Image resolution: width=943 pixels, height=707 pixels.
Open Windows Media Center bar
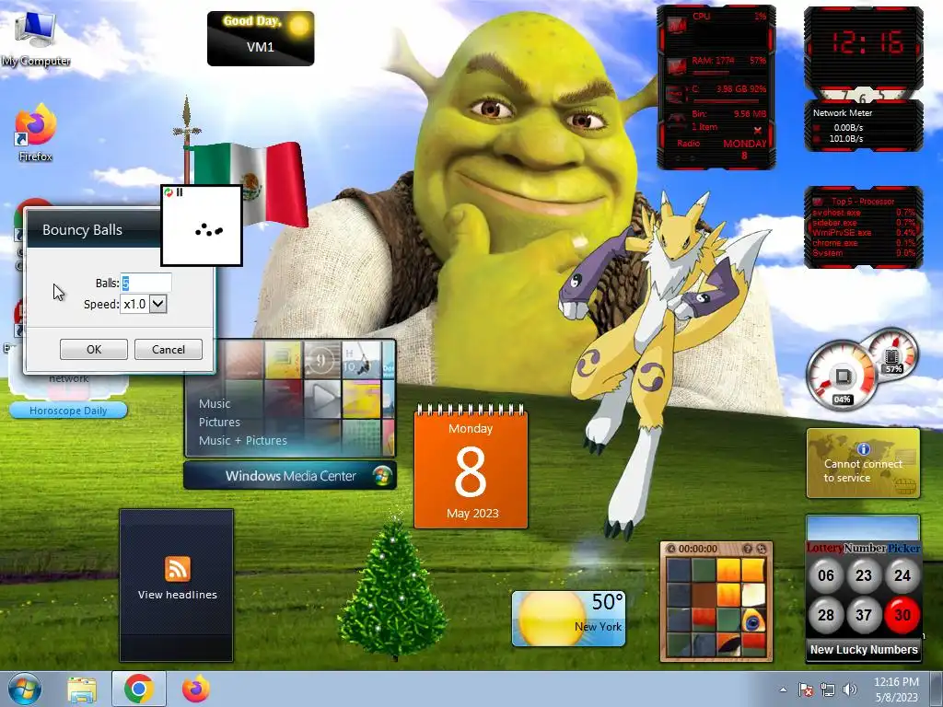point(290,476)
